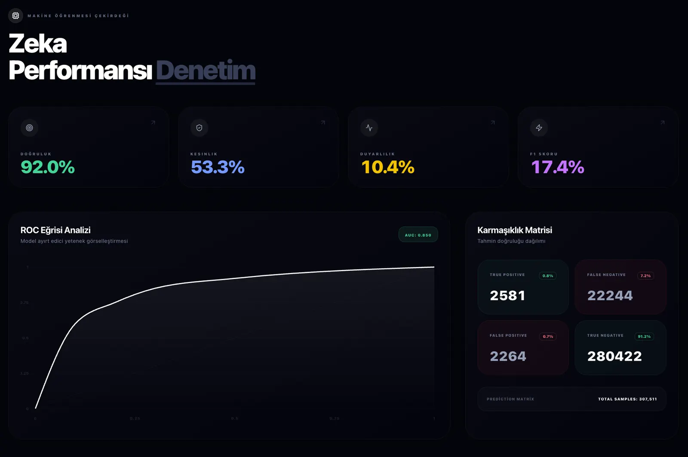The image size is (688, 457).
Task: Click the shield icon on Kesinlik card
Action: (x=199, y=128)
